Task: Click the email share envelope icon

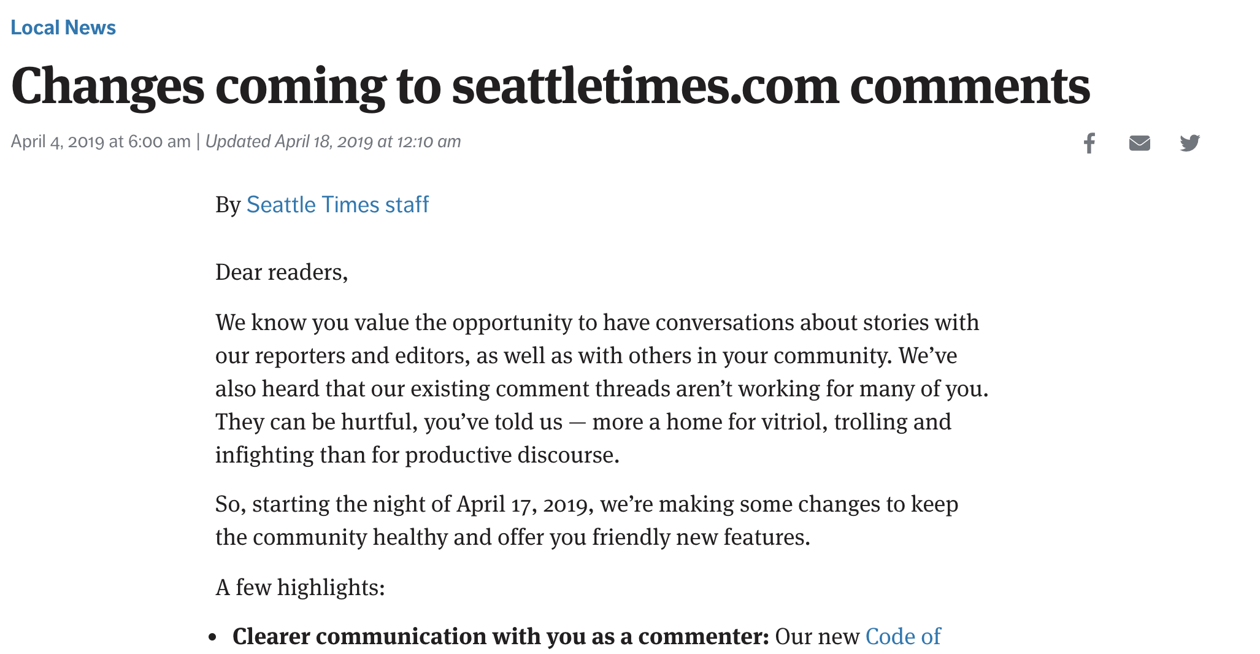Action: (x=1139, y=143)
